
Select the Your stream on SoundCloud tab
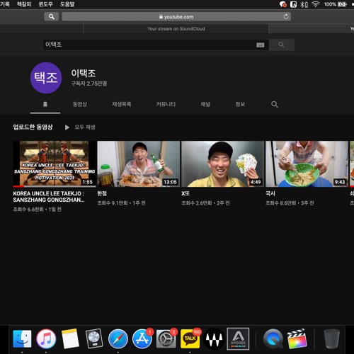pos(176,29)
